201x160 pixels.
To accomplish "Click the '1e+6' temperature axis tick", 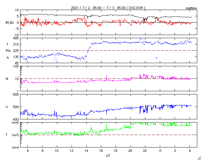I will [x=15, y=122].
